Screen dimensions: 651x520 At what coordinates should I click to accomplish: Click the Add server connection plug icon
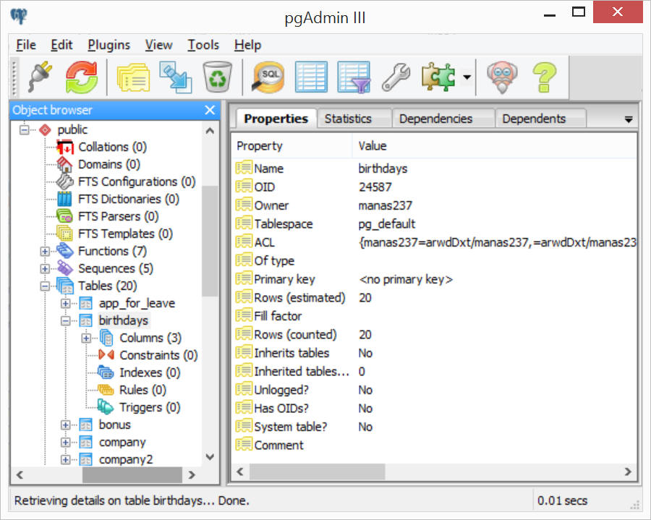pos(41,77)
